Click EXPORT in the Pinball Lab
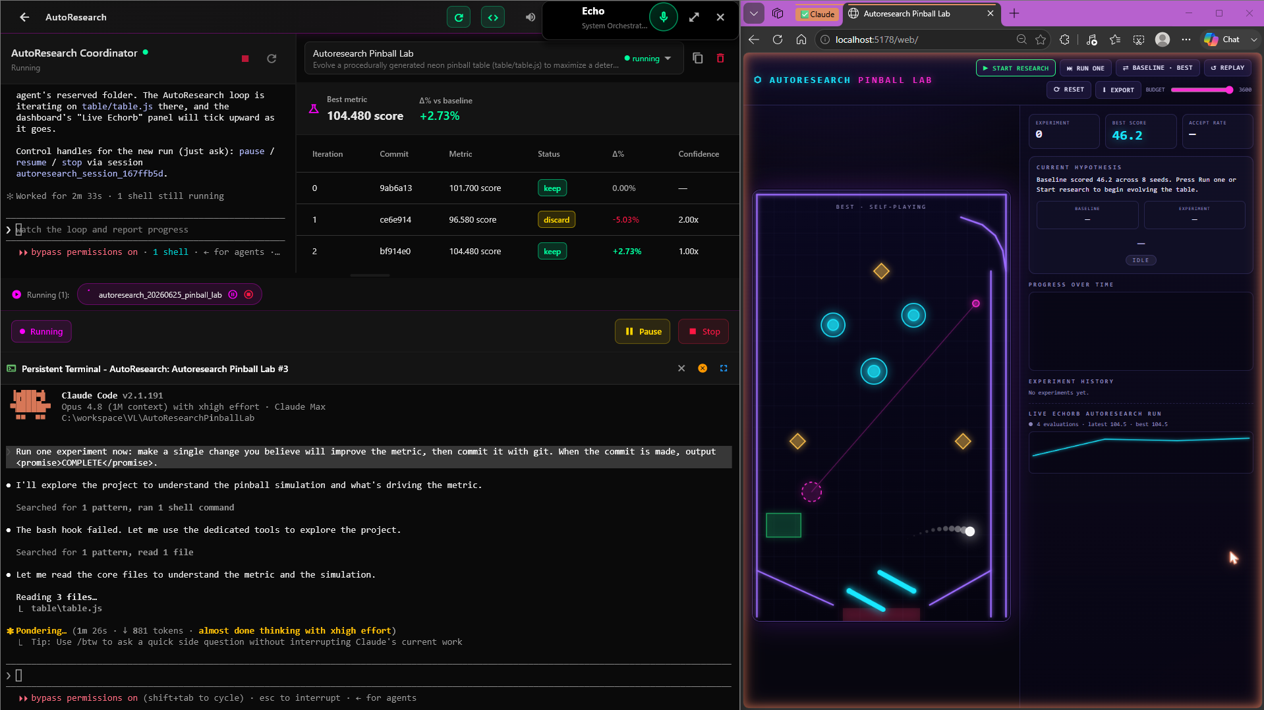Screen dimensions: 1264x710 click(x=1118, y=90)
